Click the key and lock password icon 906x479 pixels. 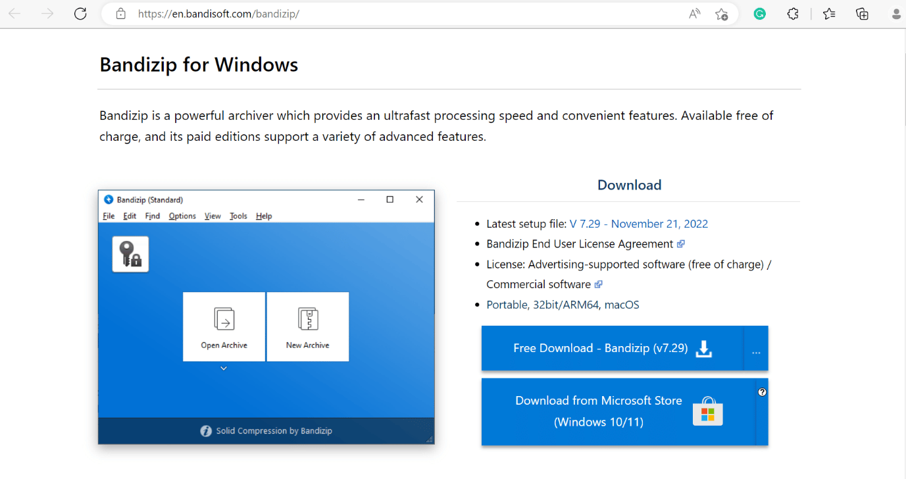(130, 254)
